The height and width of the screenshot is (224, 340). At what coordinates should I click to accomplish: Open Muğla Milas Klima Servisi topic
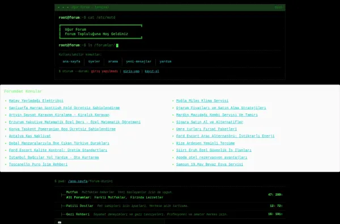pos(202,101)
